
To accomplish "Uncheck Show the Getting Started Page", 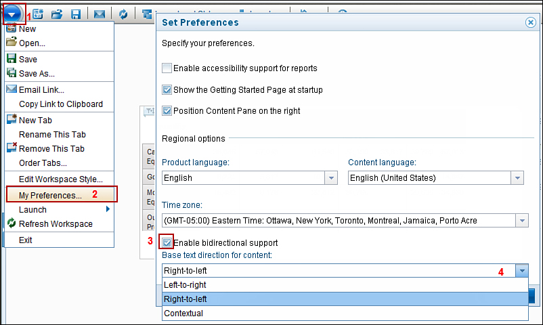I will (167, 90).
